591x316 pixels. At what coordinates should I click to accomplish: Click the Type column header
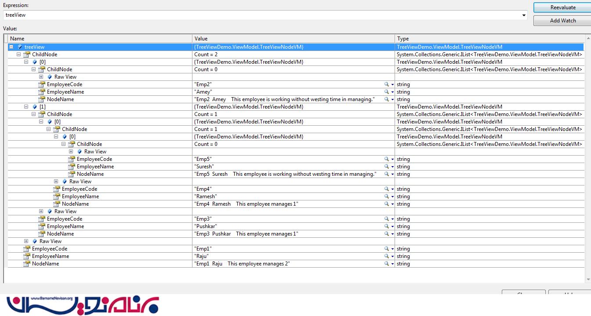pos(489,39)
